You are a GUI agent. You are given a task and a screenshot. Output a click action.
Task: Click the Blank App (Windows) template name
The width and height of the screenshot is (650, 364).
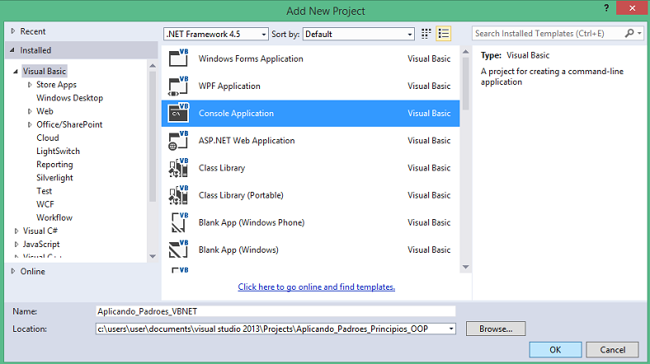coord(238,250)
